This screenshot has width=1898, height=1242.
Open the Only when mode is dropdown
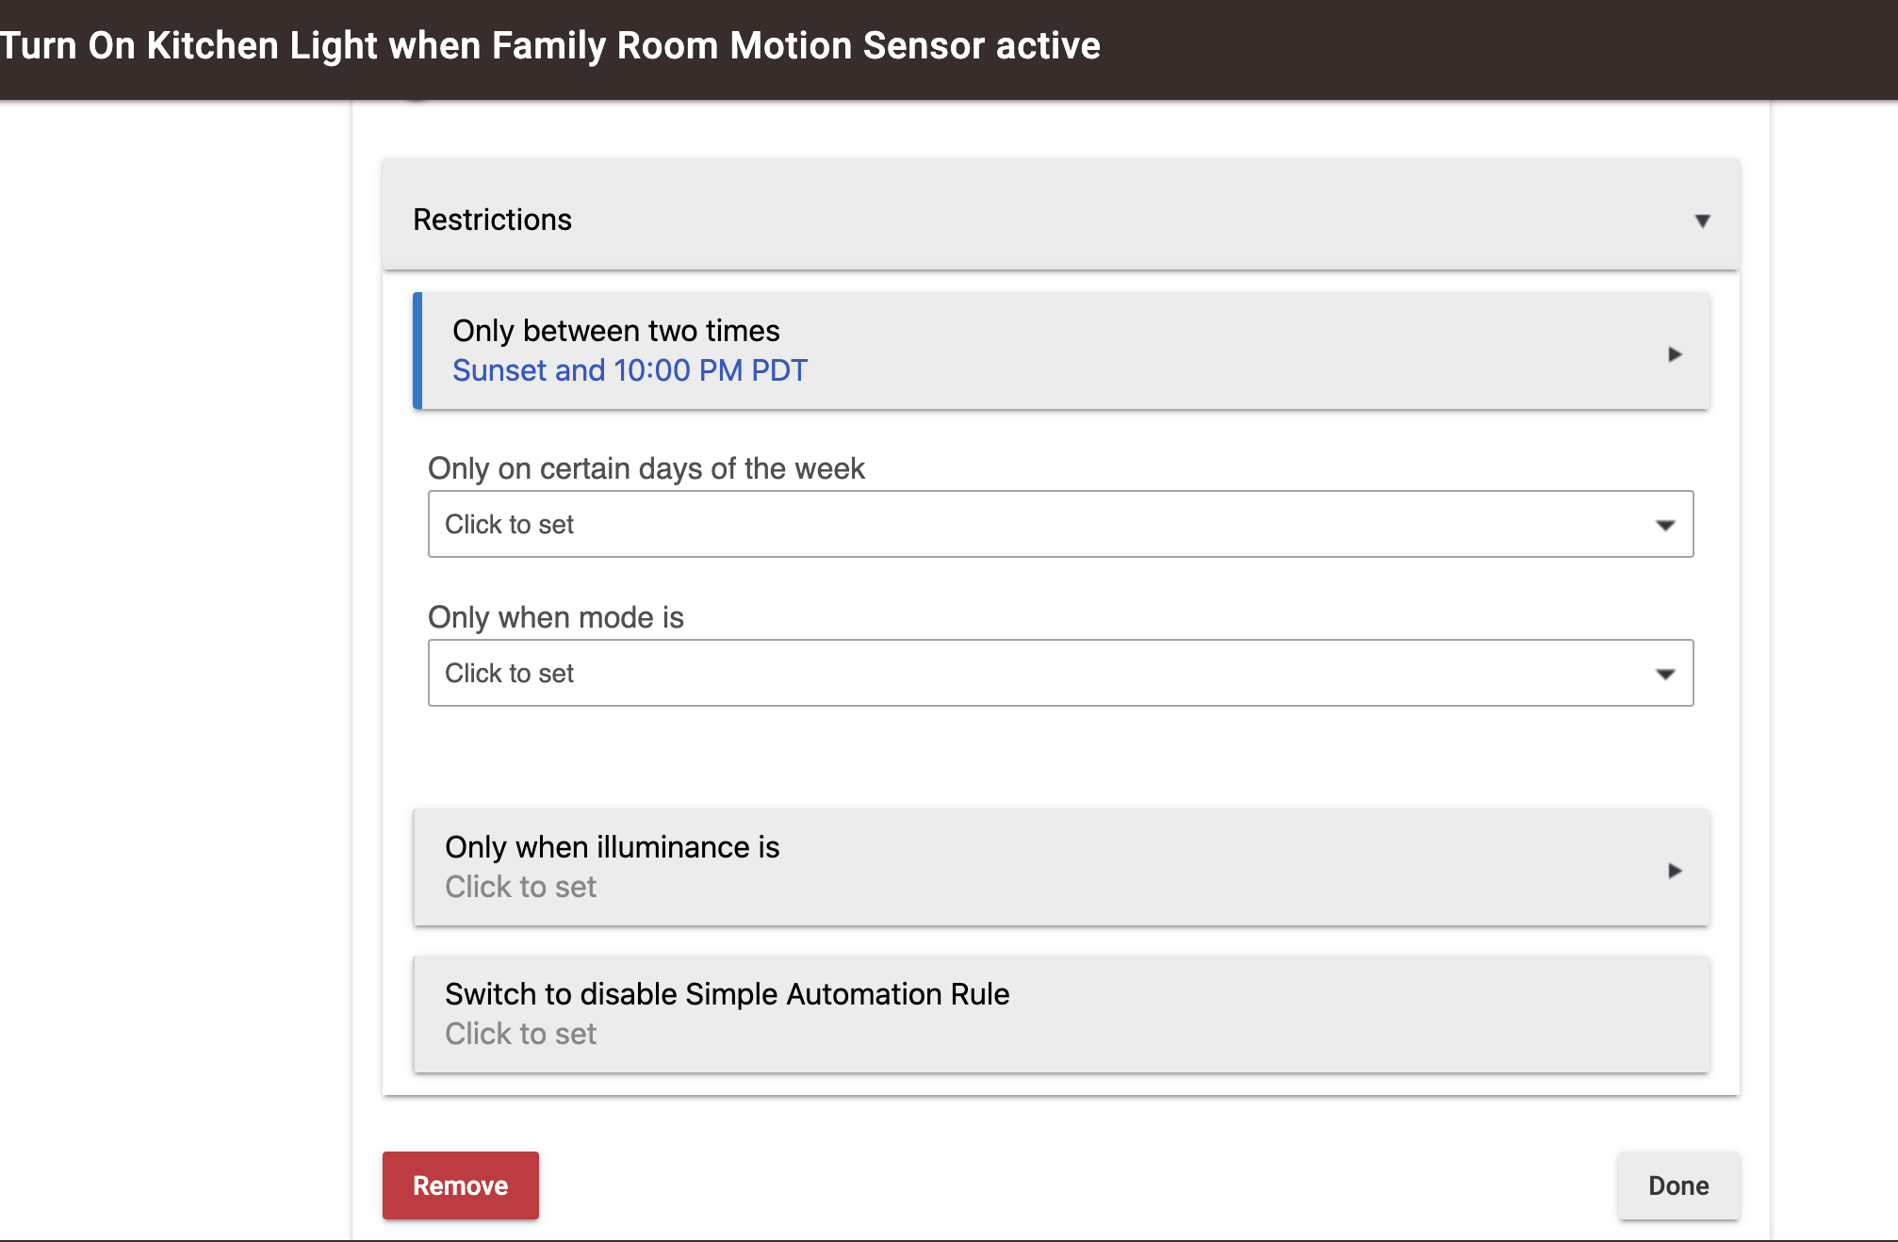click(x=1060, y=673)
